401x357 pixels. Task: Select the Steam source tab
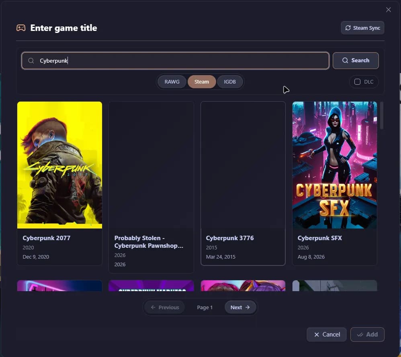[x=202, y=82]
